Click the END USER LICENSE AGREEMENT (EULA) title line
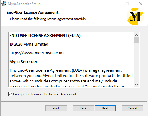The width and height of the screenshot is (148, 116). coord(45,36)
